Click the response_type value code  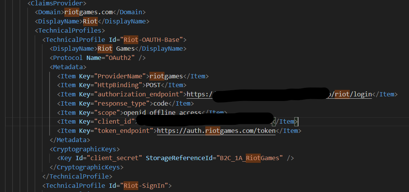click(x=161, y=104)
